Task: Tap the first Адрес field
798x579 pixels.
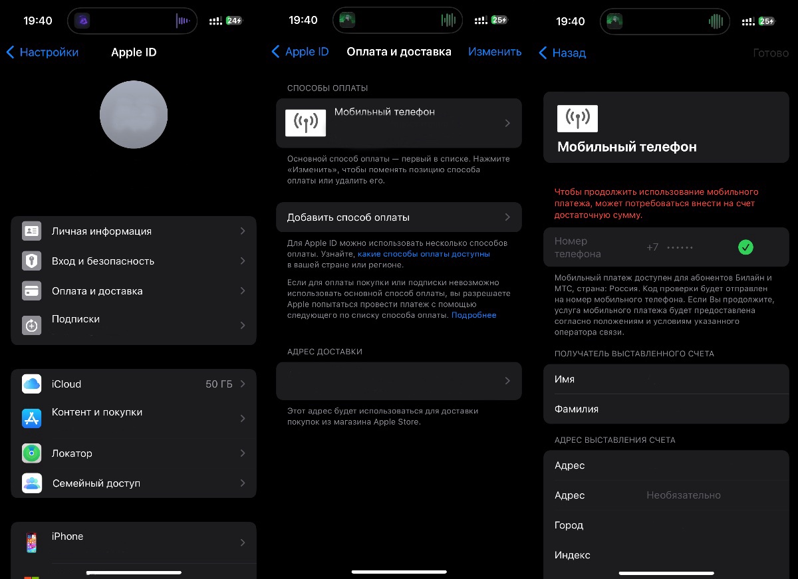Action: click(x=666, y=465)
